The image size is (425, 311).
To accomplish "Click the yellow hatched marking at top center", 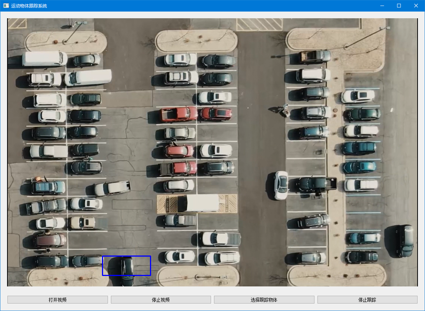I will point(259,24).
